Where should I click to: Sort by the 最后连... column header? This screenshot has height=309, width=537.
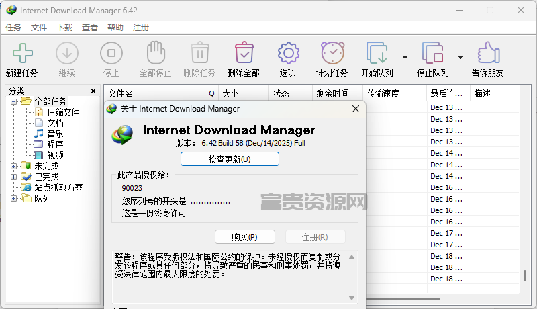(x=448, y=93)
